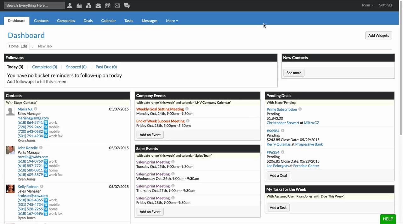Click Skype icon beside (501) 751-4934
This screenshot has height=224, width=403.
46,136
